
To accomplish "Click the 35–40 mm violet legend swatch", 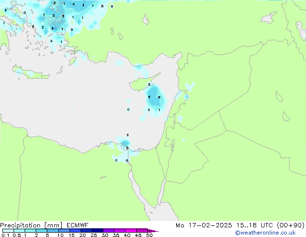I will point(119,231).
